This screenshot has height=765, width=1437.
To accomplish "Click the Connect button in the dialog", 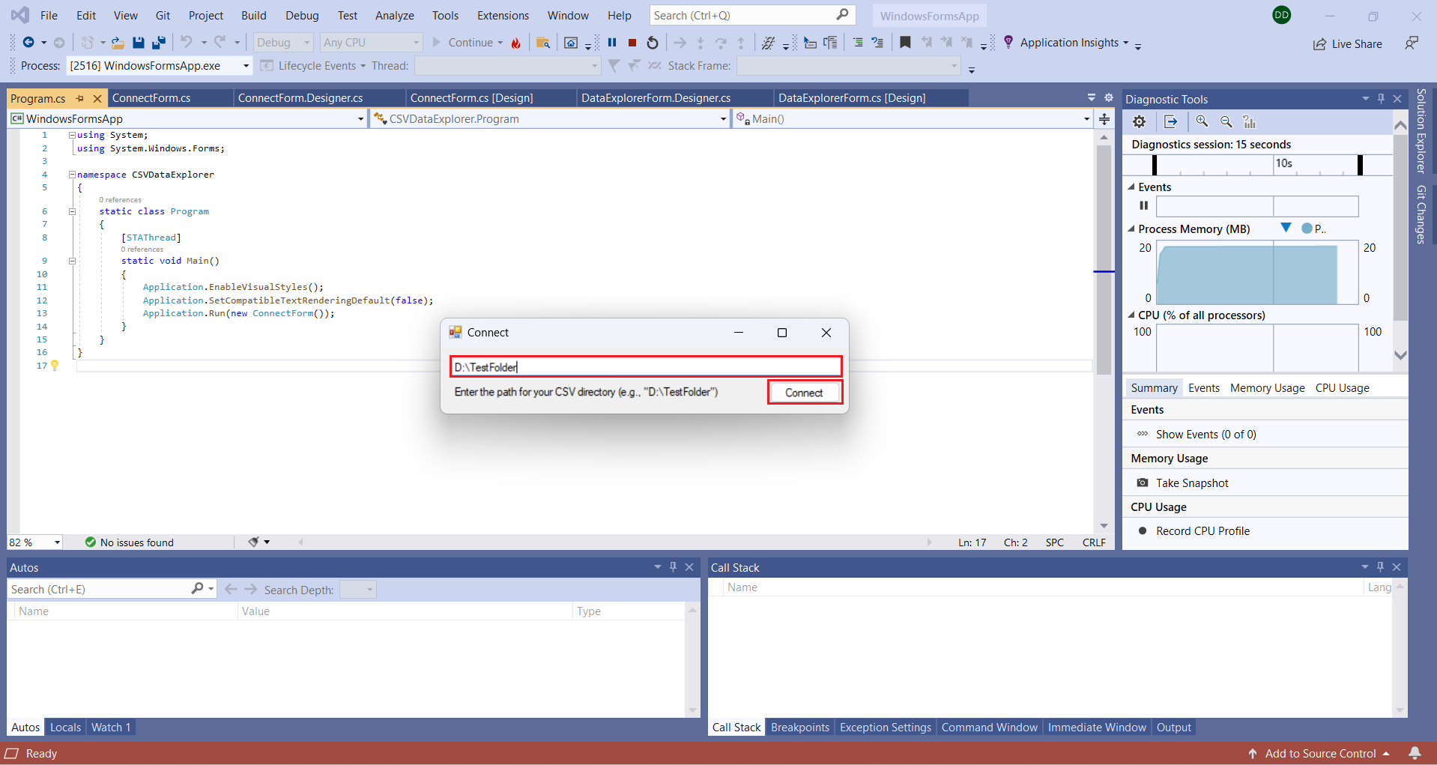I will 804,393.
